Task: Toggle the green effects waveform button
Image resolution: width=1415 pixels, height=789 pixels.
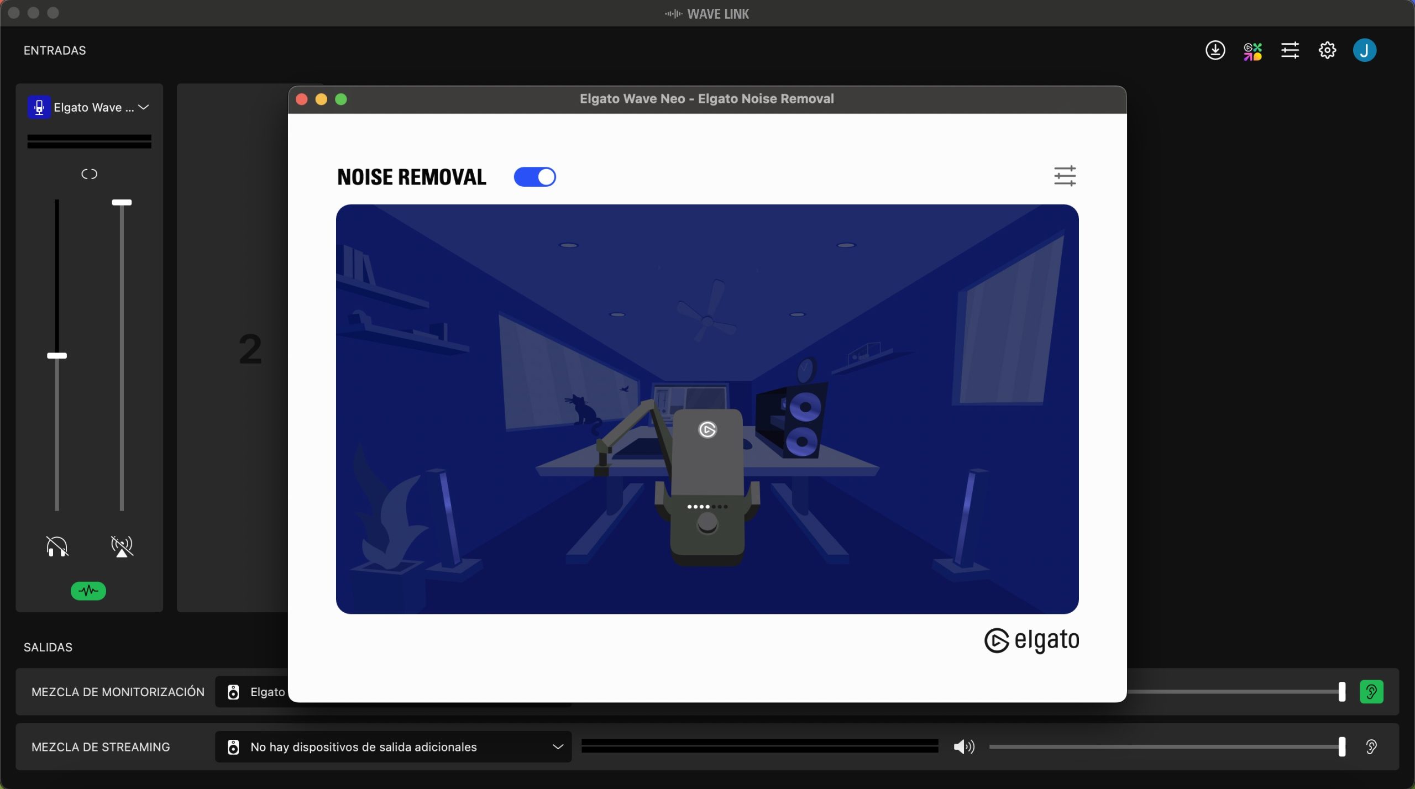Action: (88, 591)
